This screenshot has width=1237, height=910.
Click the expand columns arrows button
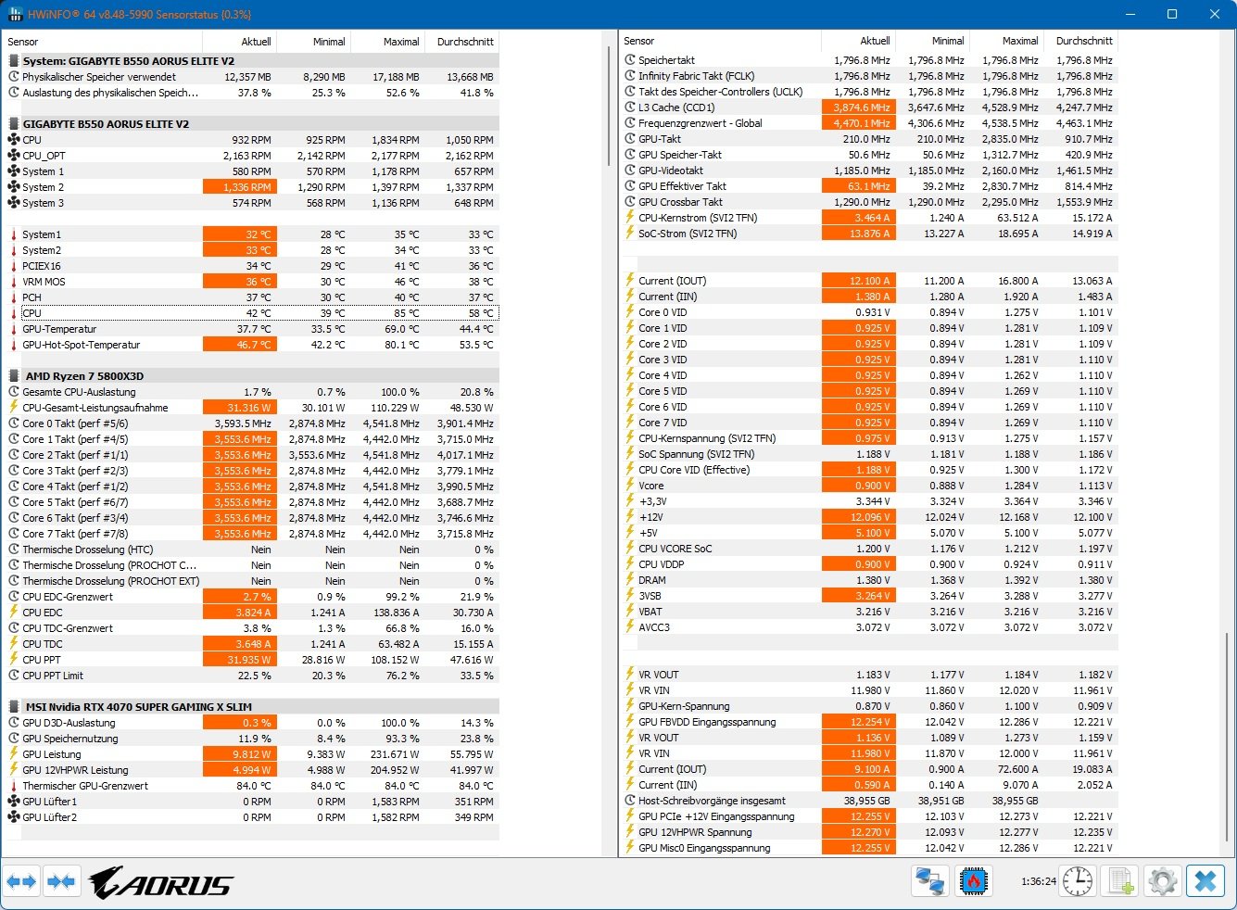[x=22, y=881]
